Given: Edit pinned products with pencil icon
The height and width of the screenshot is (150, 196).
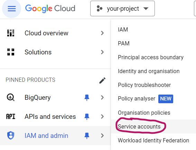Looking at the screenshot, I should click(x=102, y=80).
